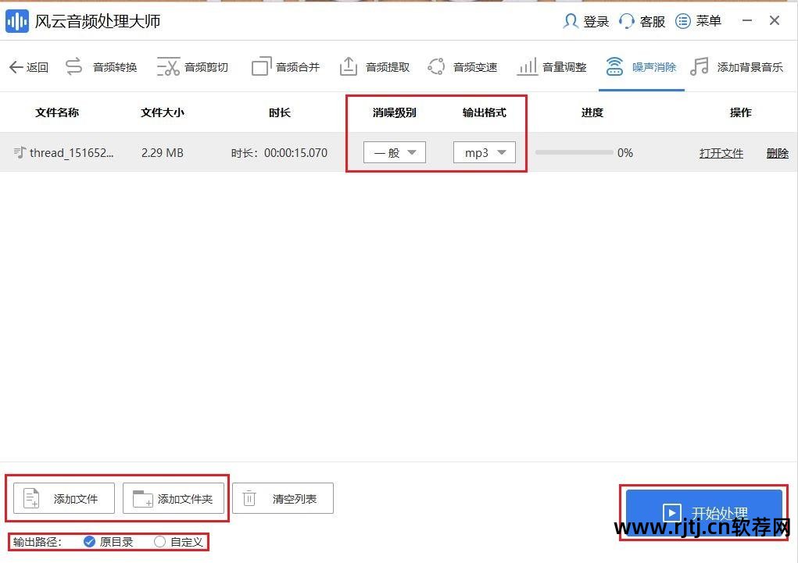Select file name thread_151652...

[72, 152]
